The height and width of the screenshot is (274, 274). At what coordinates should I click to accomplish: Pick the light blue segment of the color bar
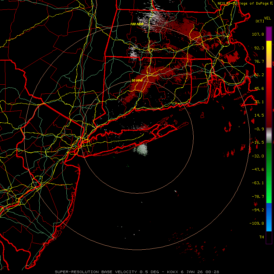269,225
